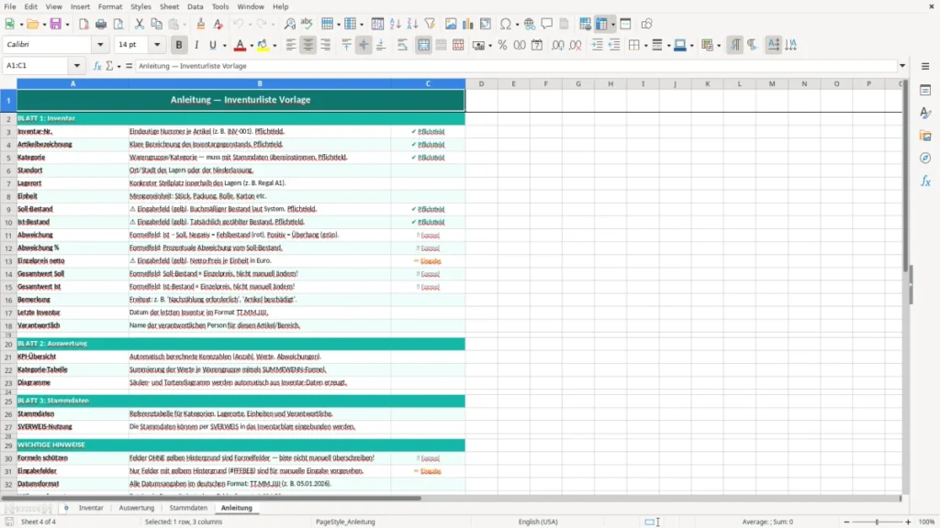Open the sidebar Properties panel
This screenshot has height=528, width=940.
tap(925, 91)
